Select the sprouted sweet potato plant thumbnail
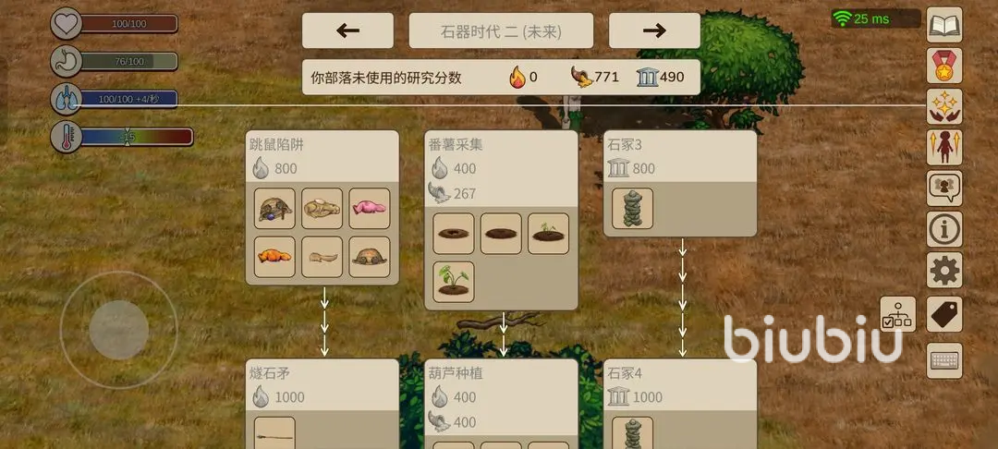This screenshot has height=449, width=998. pyautogui.click(x=453, y=282)
